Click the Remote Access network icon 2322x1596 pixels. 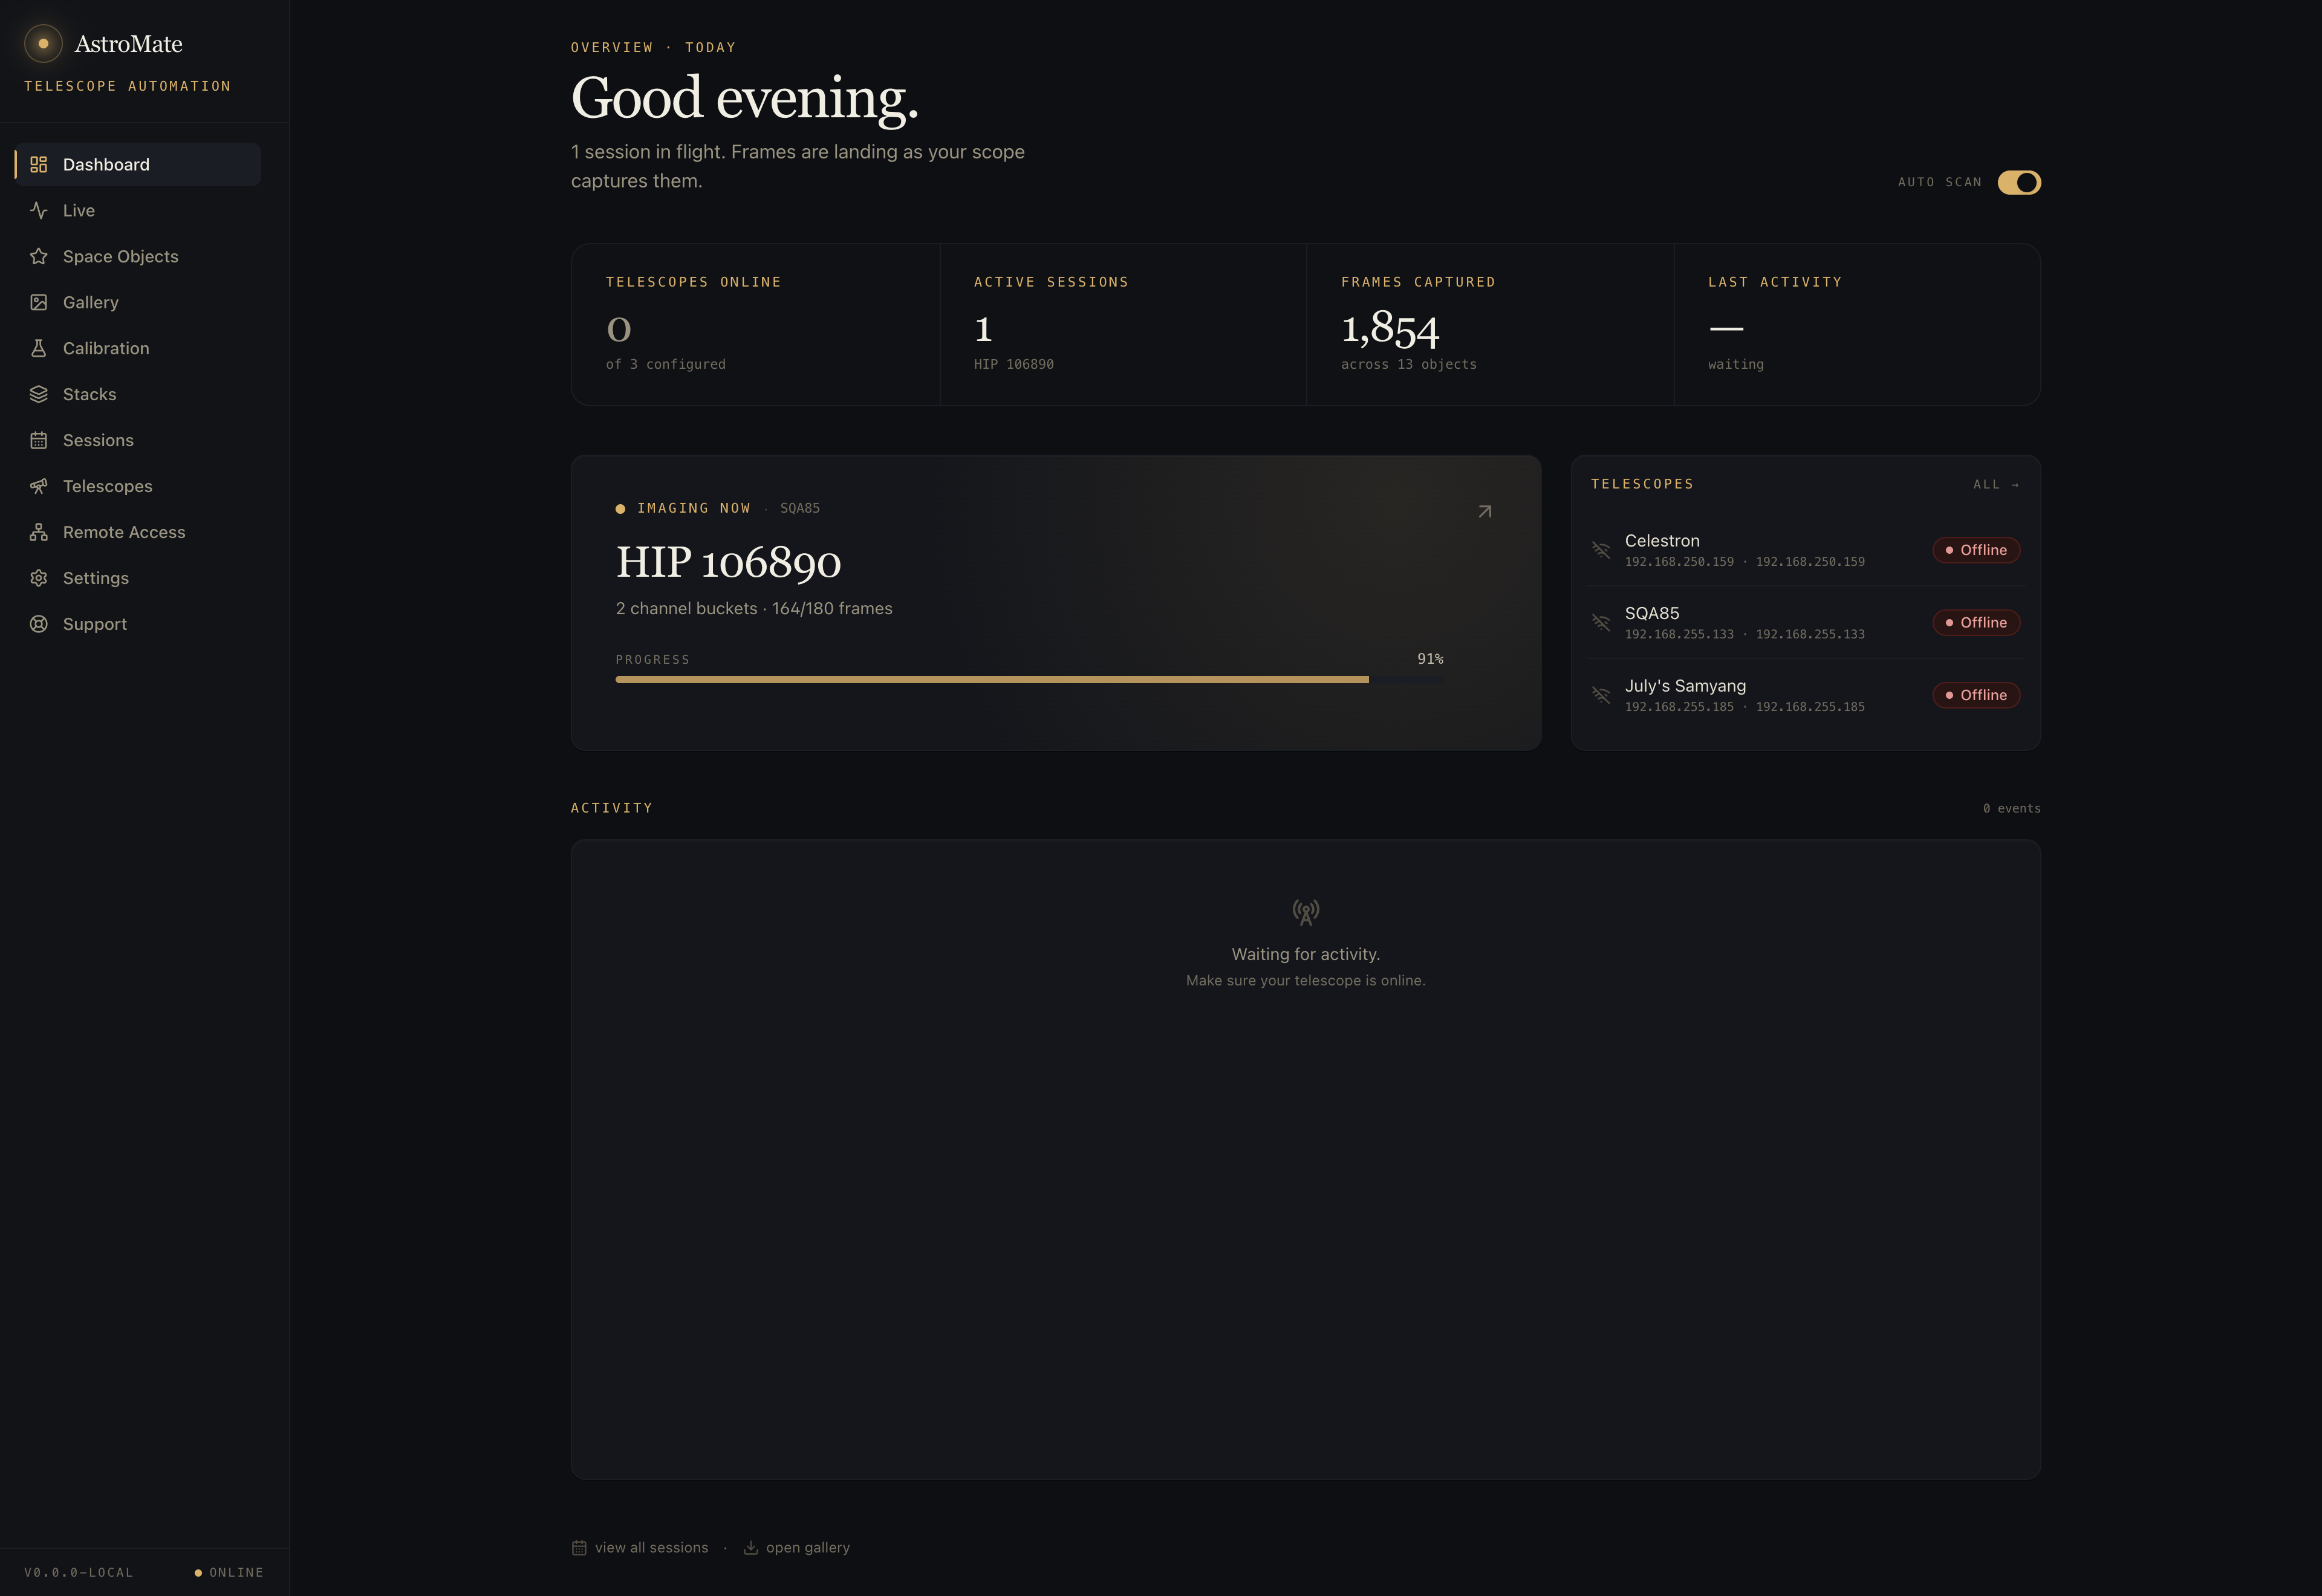click(39, 532)
